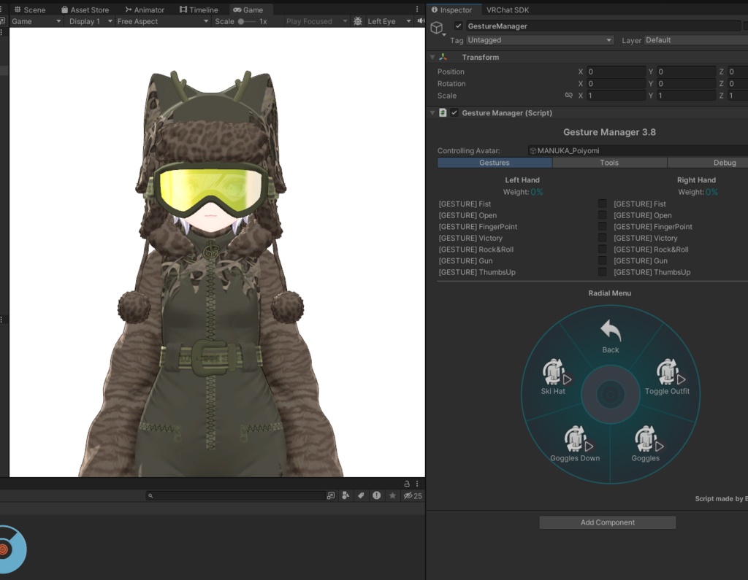This screenshot has height=580, width=748.
Task: Toggle the constrained proportions link icon for Scale
Action: click(568, 96)
